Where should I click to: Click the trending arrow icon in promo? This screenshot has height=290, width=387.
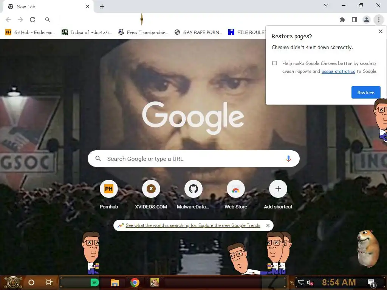(121, 225)
